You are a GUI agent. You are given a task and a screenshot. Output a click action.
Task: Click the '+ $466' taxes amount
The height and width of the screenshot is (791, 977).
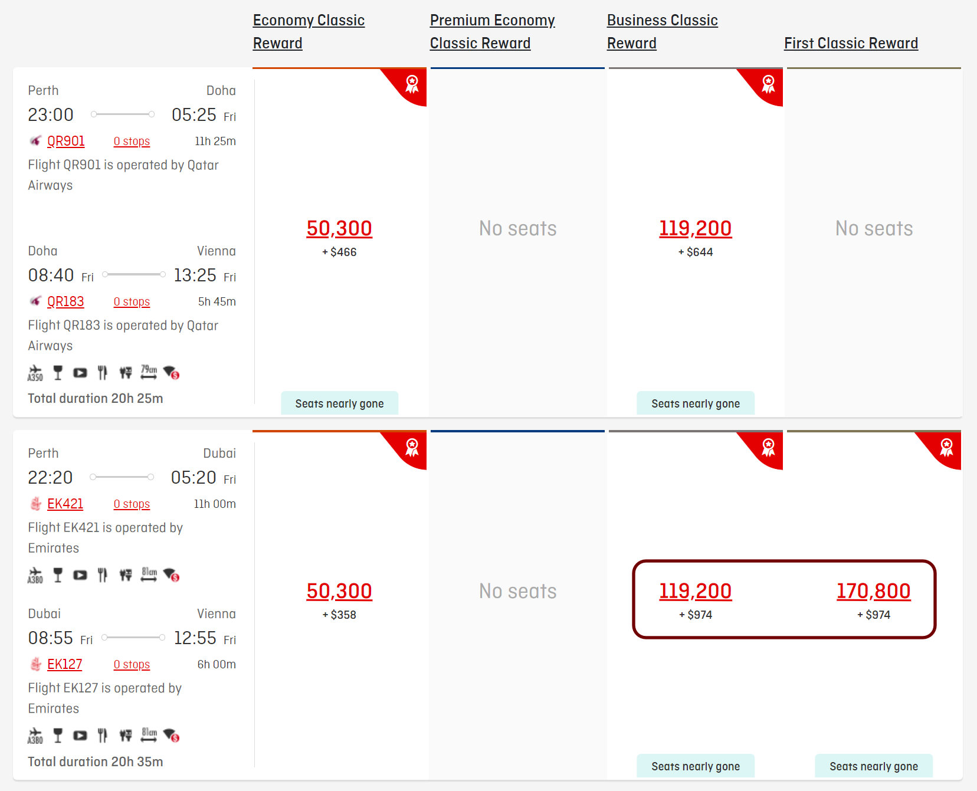(x=339, y=252)
